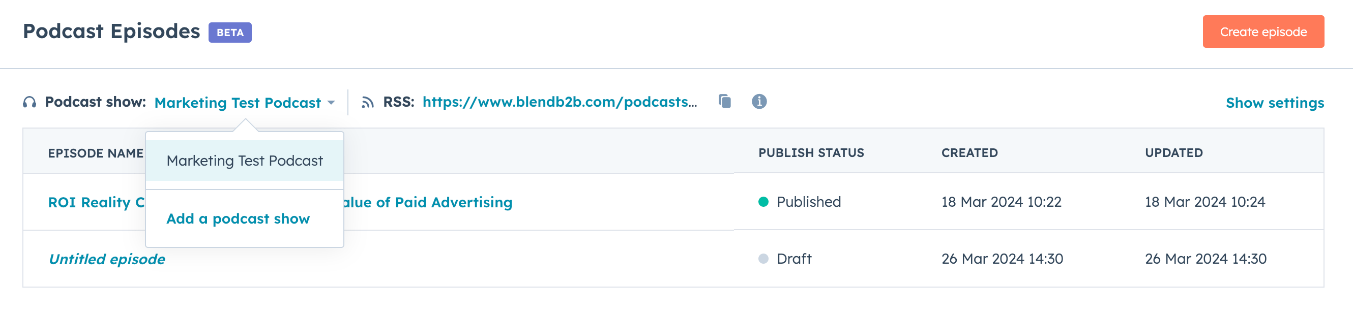Open the Podcast show selector

[238, 102]
